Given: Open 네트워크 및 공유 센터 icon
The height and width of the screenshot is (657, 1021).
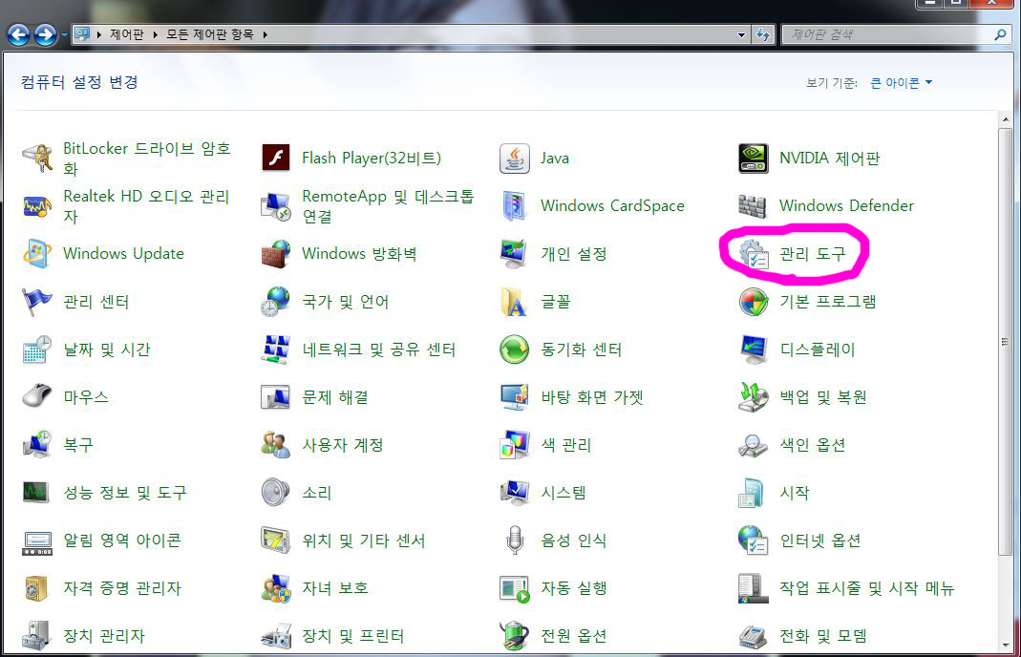Looking at the screenshot, I should [275, 350].
